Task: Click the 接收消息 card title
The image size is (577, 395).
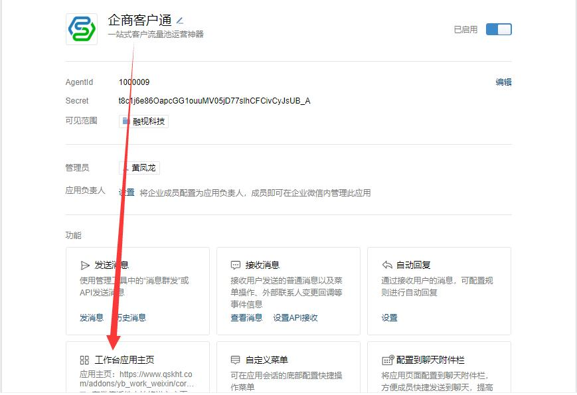Action: point(262,265)
